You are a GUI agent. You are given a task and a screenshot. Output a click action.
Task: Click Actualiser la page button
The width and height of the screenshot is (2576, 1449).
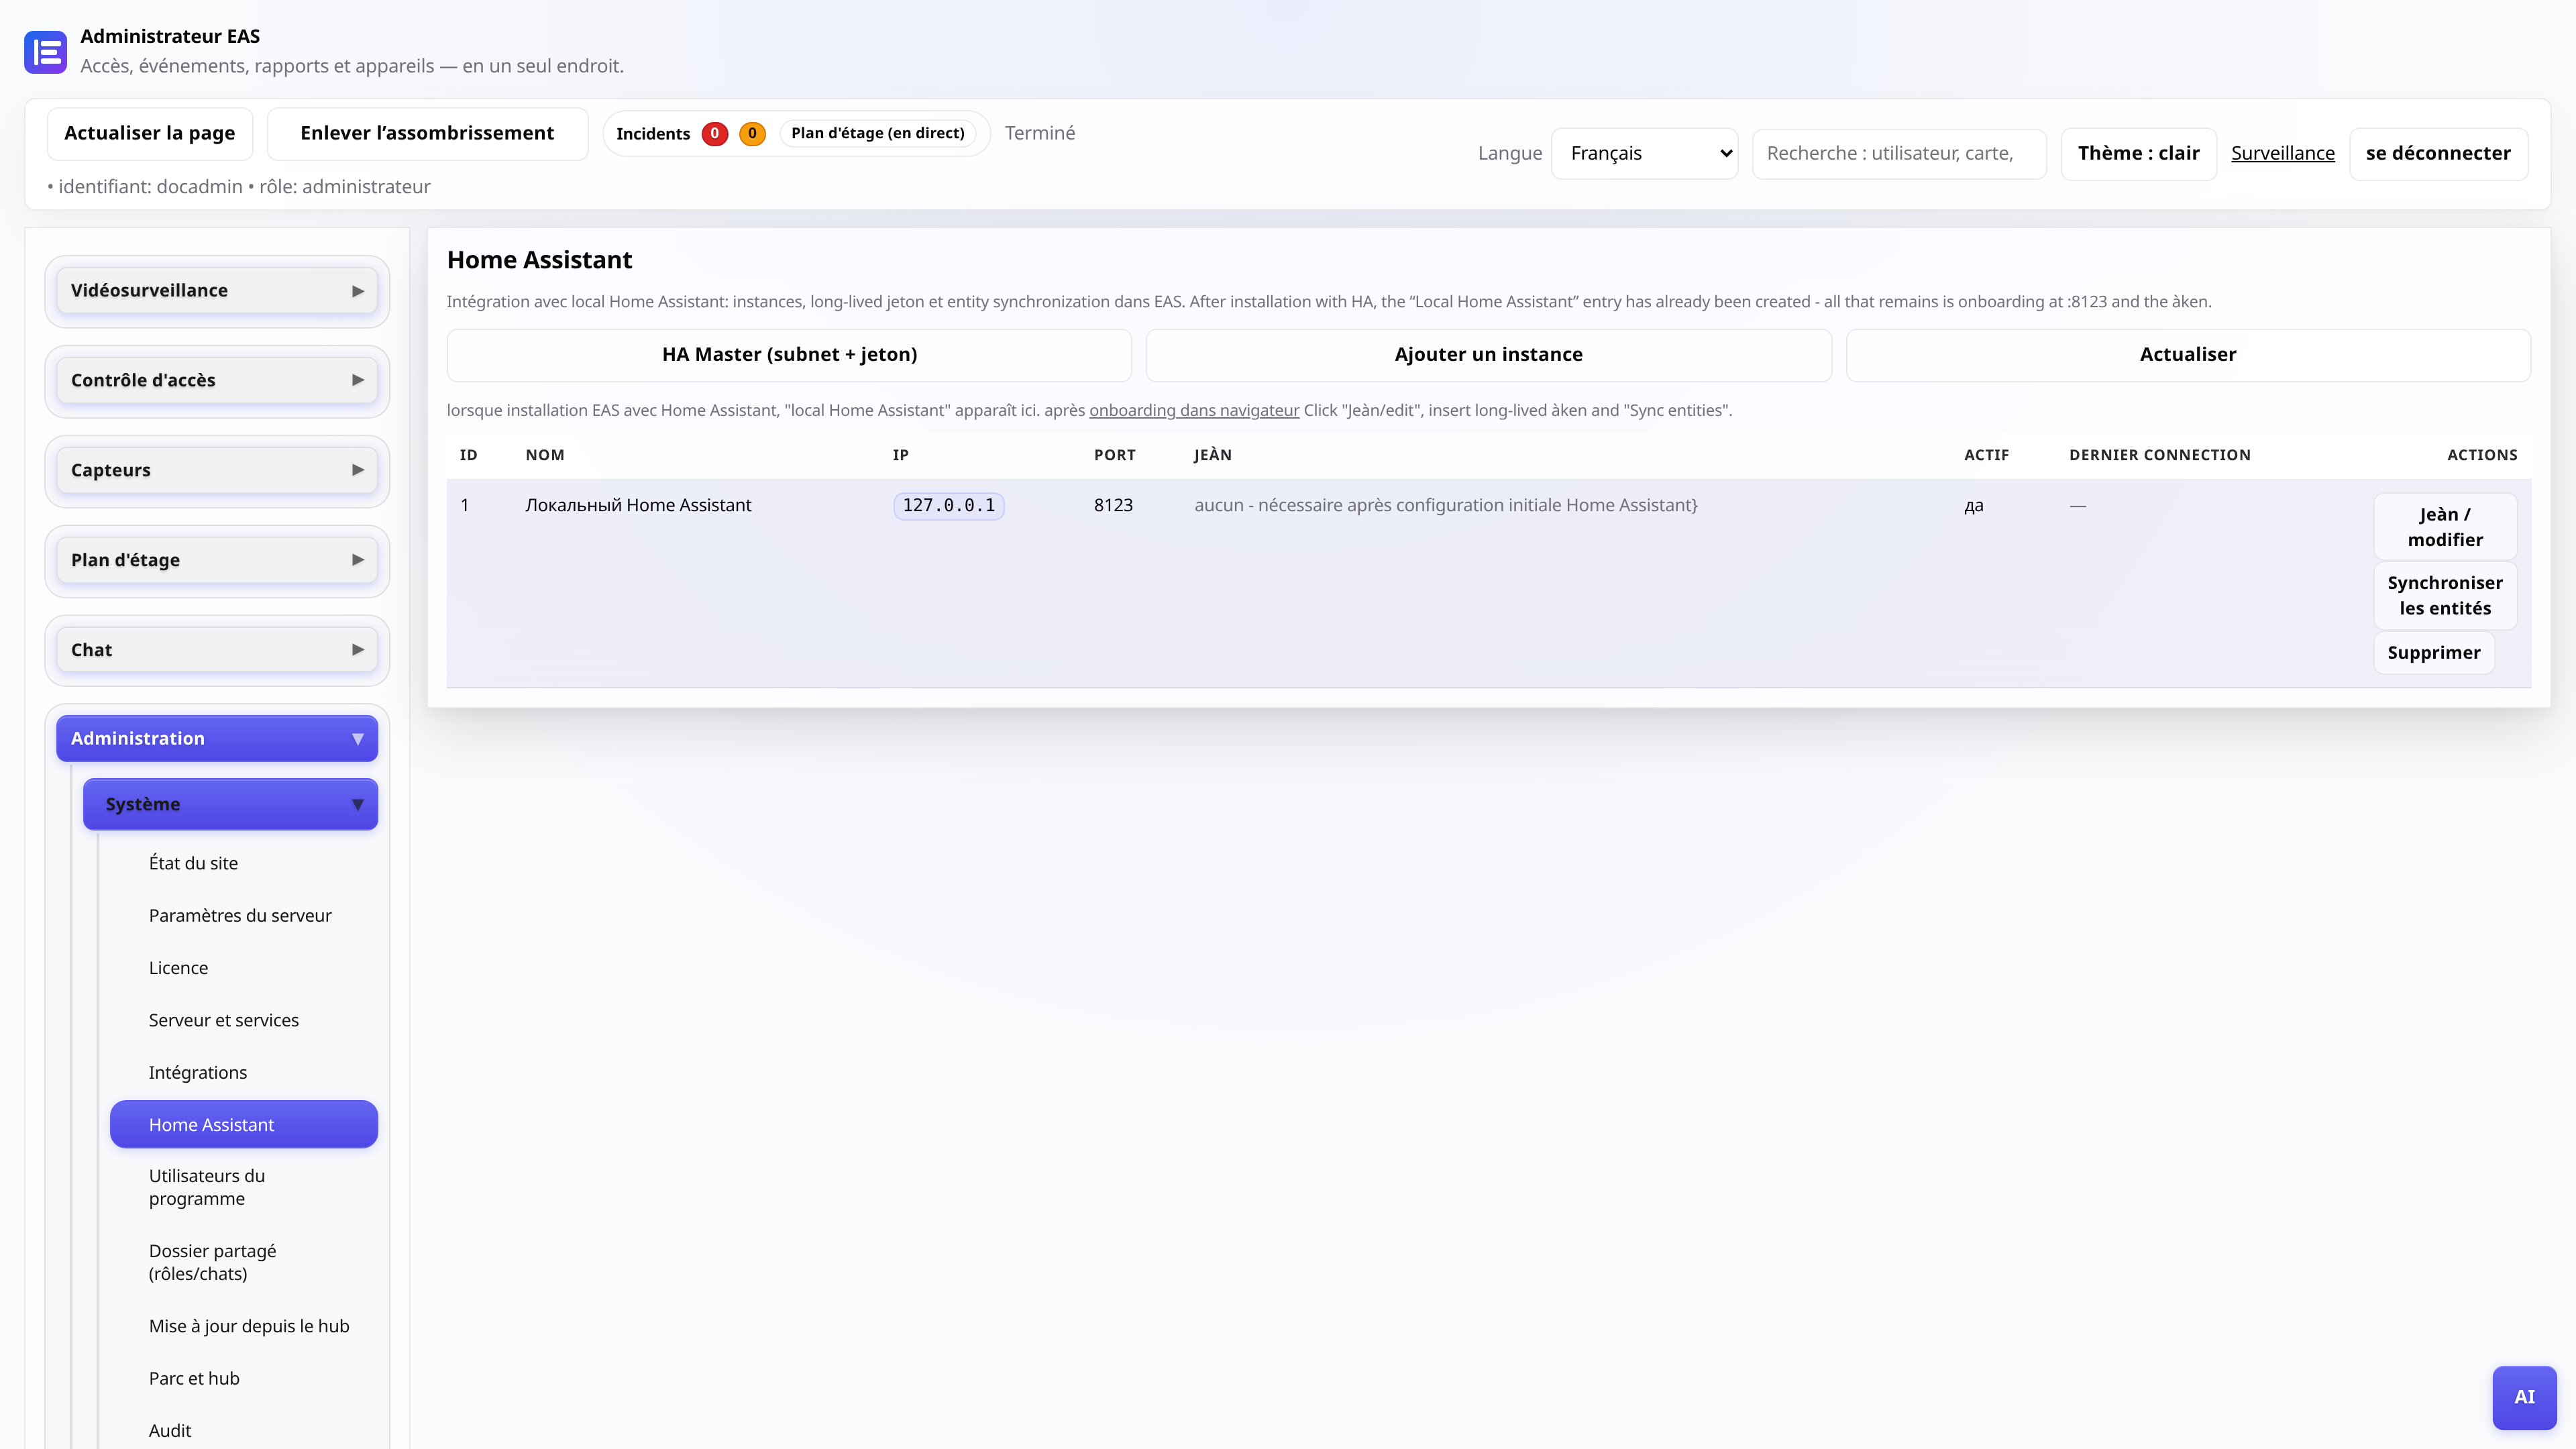pos(150,133)
